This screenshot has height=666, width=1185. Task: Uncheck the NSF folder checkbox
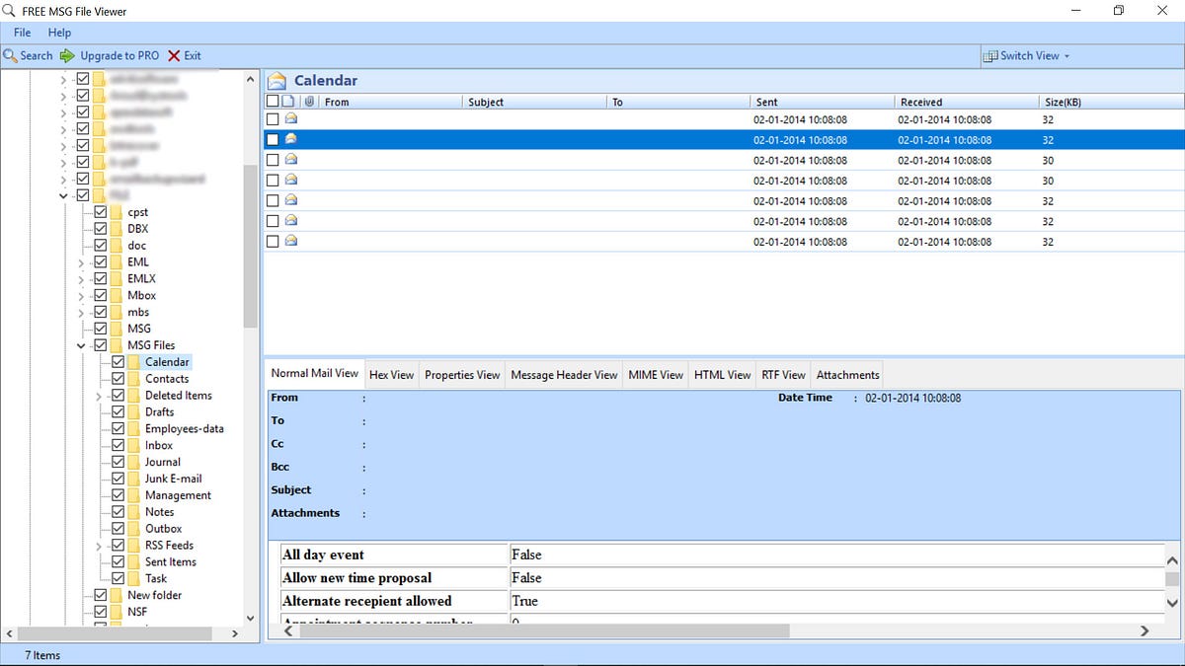101,612
